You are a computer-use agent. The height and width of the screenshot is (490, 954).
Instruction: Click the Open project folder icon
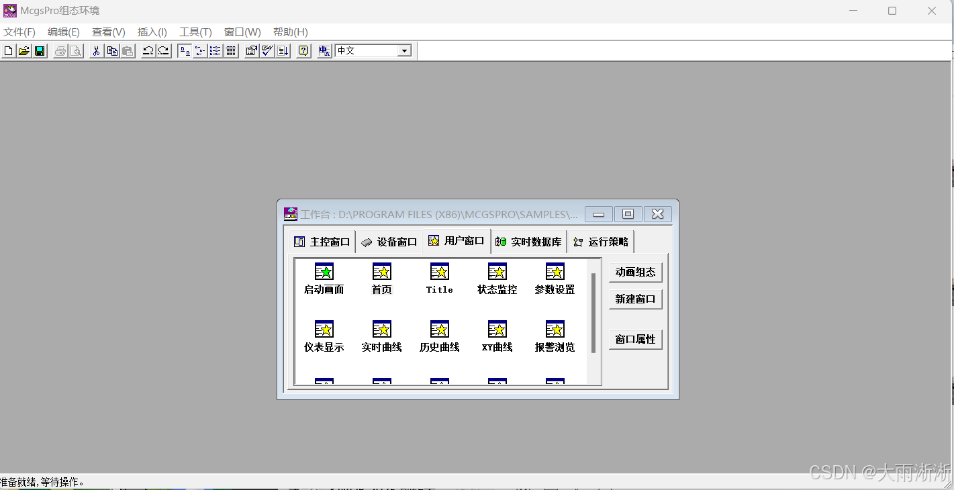pyautogui.click(x=24, y=51)
